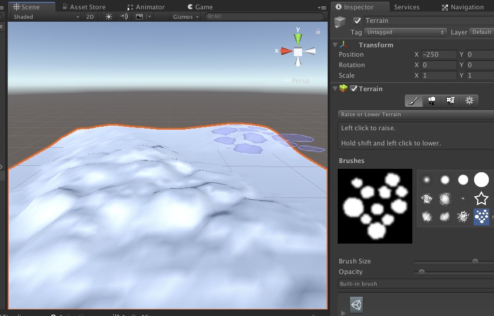Select the Raise/Lower Terrain paintbrush tool
Viewport: 494px width, 316px height.
click(414, 101)
